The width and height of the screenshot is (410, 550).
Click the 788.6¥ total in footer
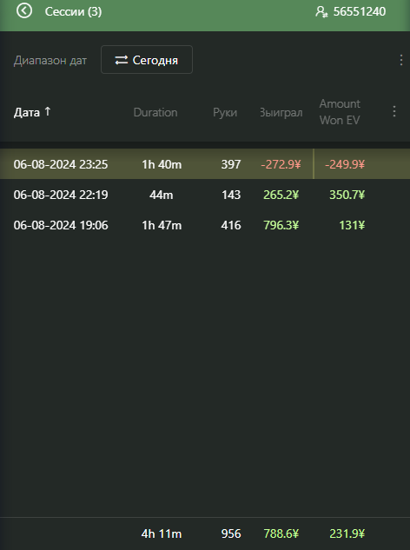[x=281, y=533]
